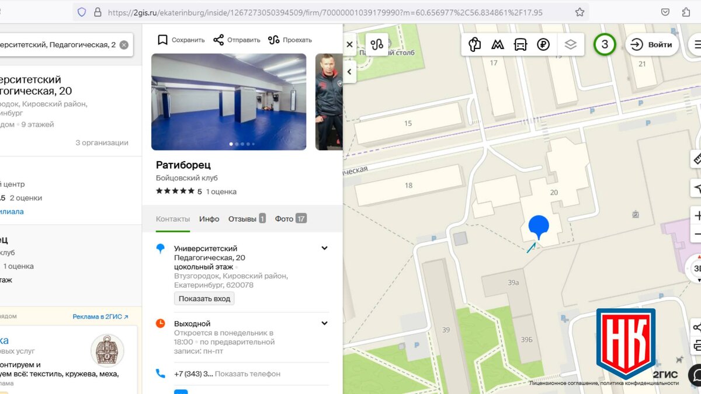Click the Ратиборец firm title
The image size is (701, 394).
pos(183,165)
